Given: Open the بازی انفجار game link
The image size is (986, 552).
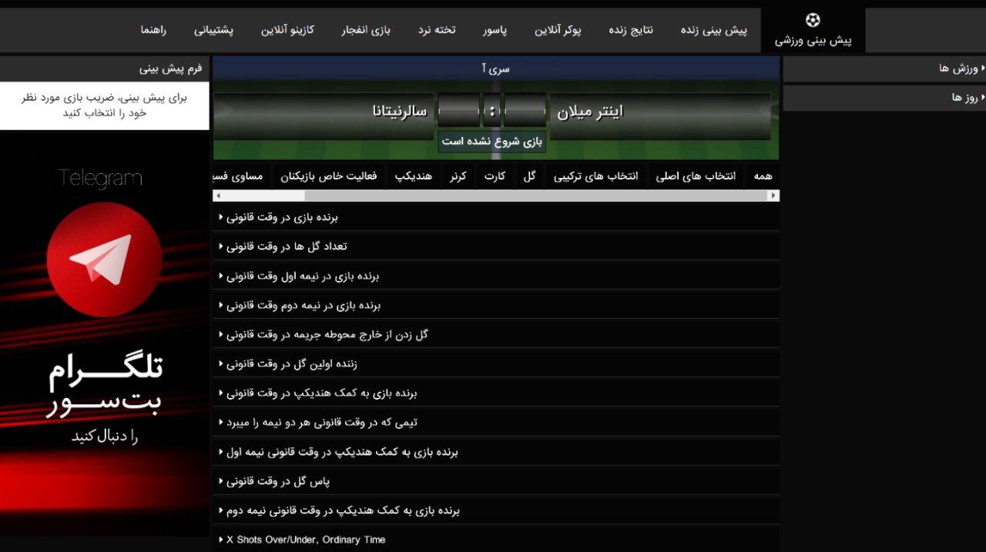Looking at the screenshot, I should tap(366, 30).
